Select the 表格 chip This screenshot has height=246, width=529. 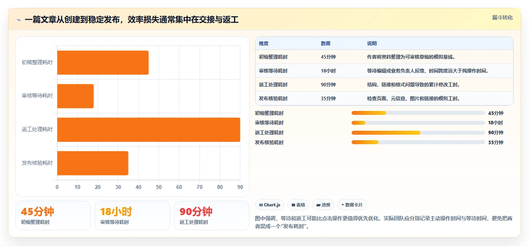[298, 205]
